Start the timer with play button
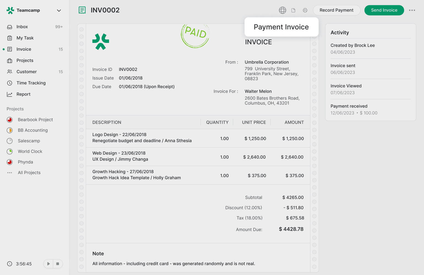Image resolution: width=424 pixels, height=275 pixels. pos(48,264)
